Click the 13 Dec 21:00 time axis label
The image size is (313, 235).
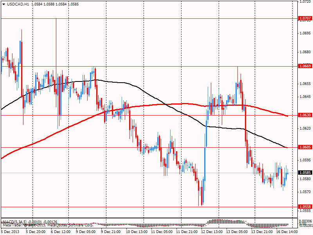(262, 231)
